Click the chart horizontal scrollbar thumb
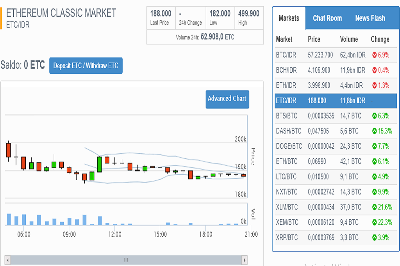The image size is (400, 266). [126, 260]
